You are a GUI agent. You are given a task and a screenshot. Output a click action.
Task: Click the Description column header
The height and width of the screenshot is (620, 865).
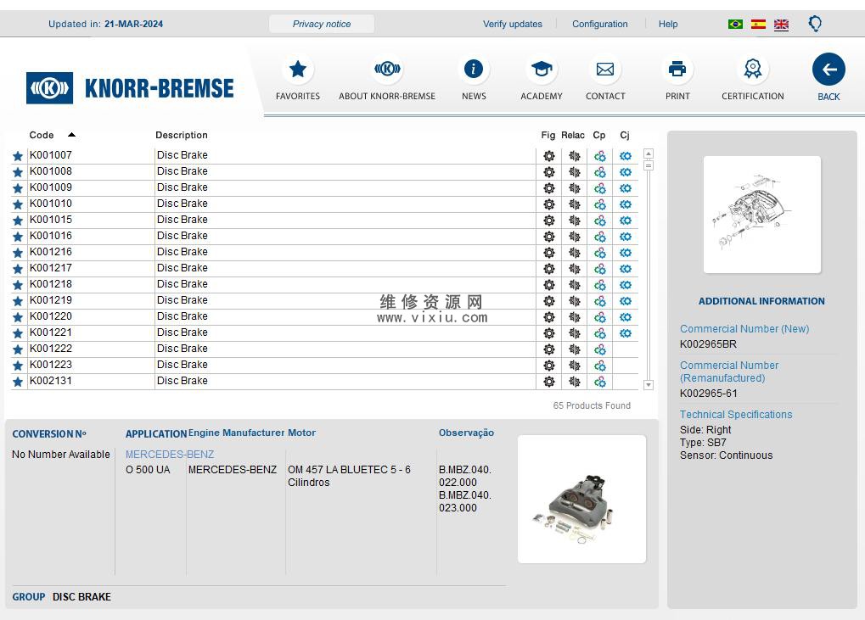182,135
